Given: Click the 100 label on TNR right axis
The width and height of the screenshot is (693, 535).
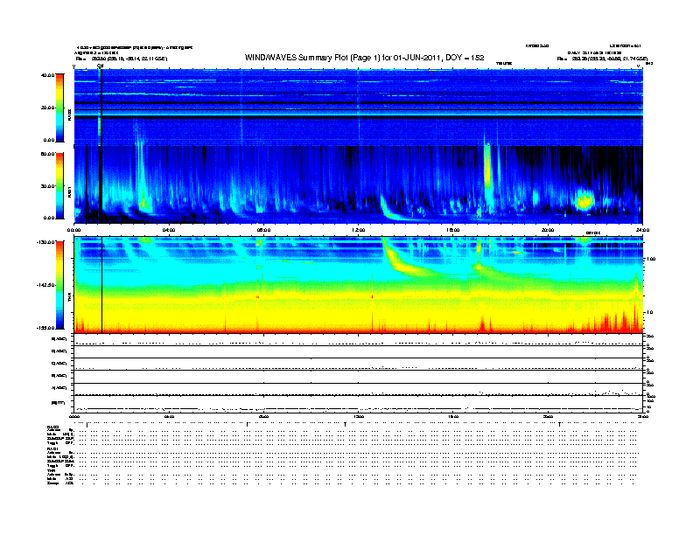Looking at the screenshot, I should point(650,259).
